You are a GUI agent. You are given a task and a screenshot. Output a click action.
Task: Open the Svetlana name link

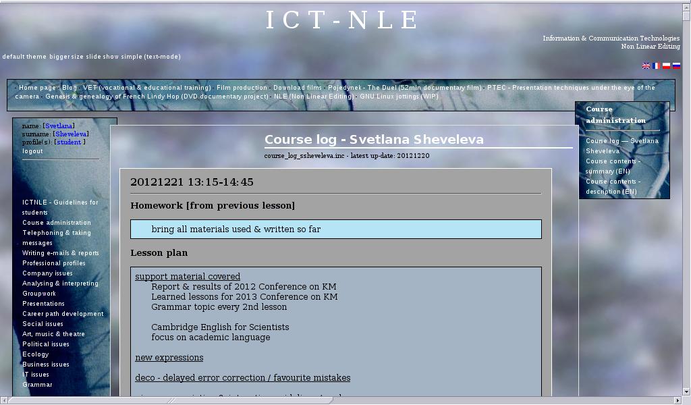click(59, 126)
